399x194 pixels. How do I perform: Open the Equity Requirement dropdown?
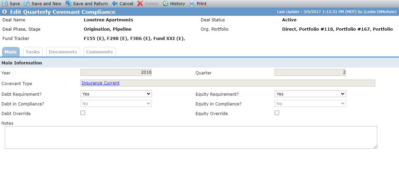310,94
